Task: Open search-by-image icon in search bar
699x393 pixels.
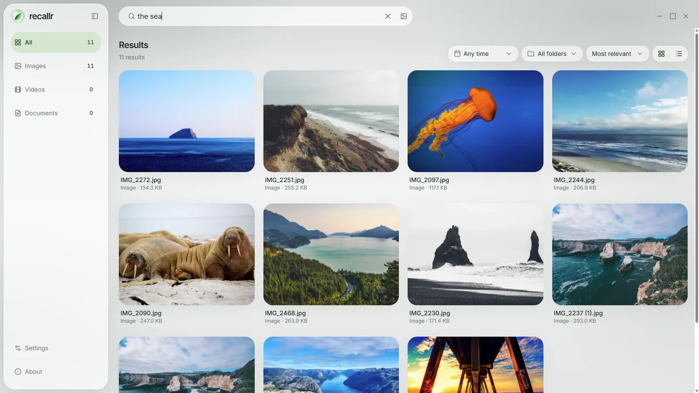Action: click(x=404, y=16)
